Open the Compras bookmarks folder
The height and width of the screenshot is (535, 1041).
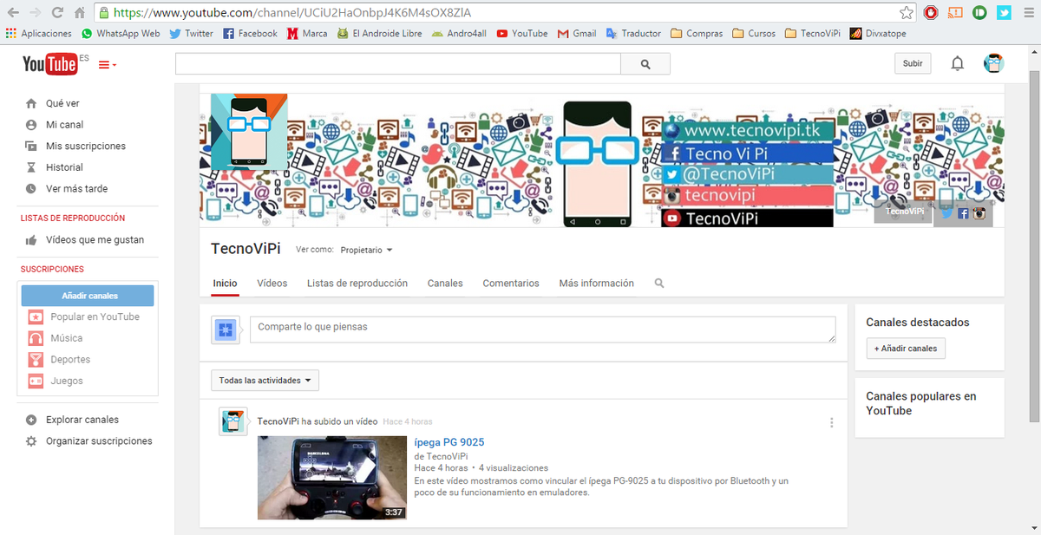tap(697, 33)
